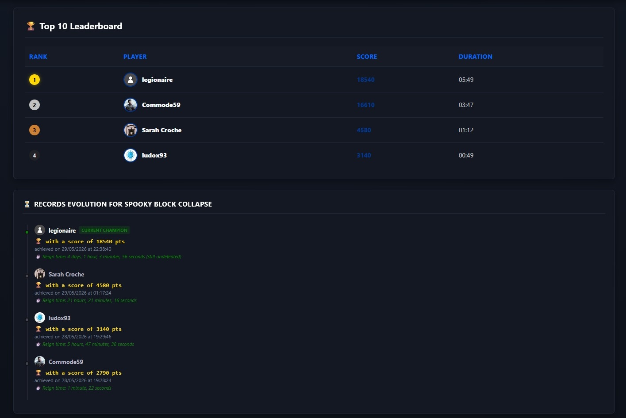Click Commode59's avatar in the leaderboard
The height and width of the screenshot is (418, 626).
pos(130,105)
